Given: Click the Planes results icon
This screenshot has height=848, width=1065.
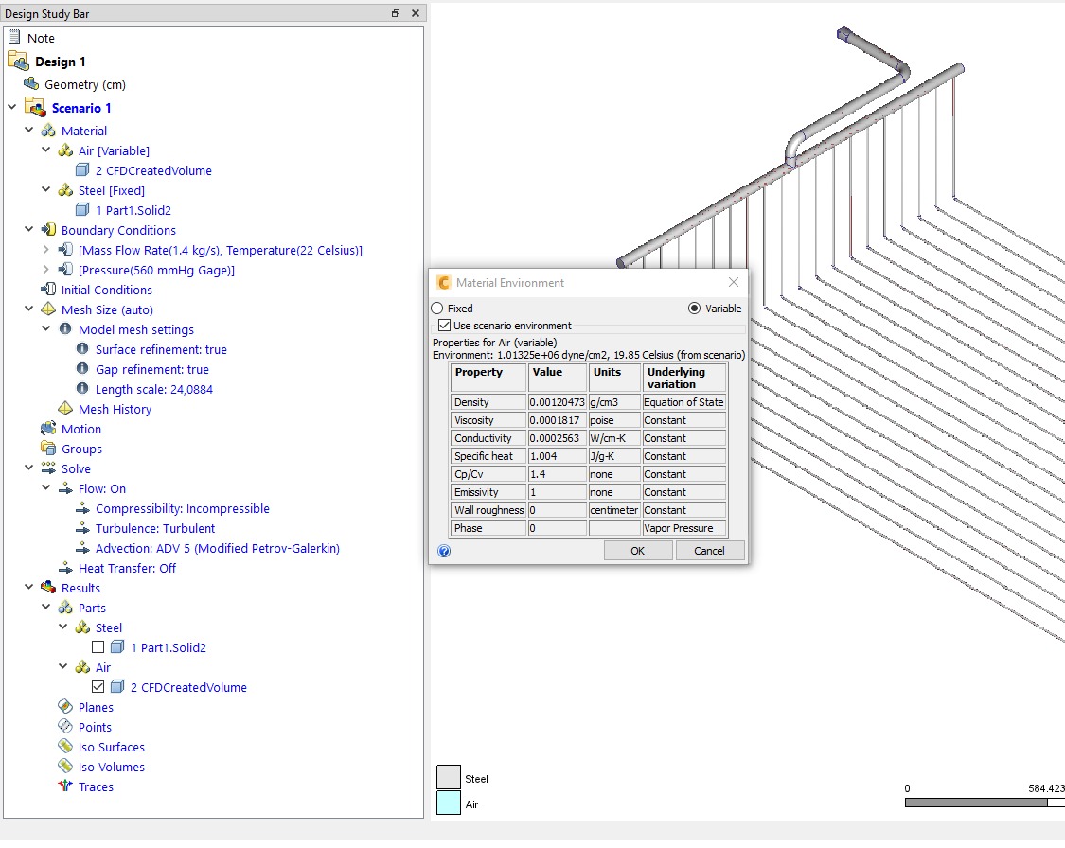Looking at the screenshot, I should (x=65, y=707).
